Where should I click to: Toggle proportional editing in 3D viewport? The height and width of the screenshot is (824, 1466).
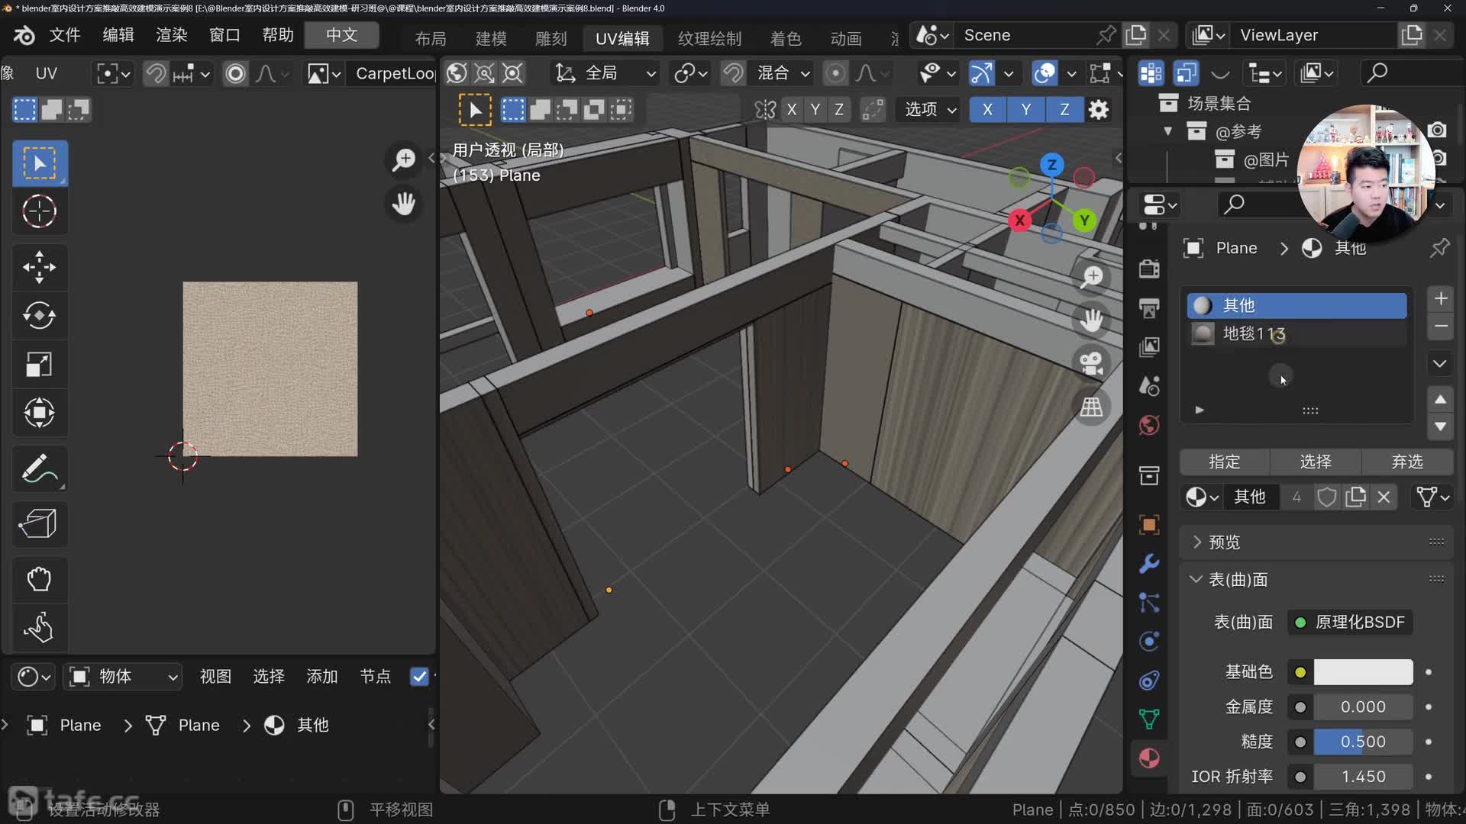point(835,73)
